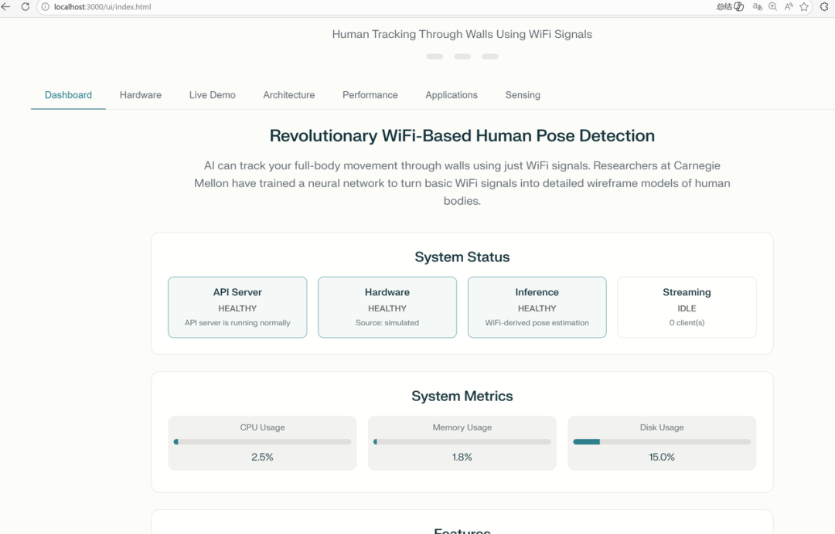835x534 pixels.
Task: Click 'WiFi-derived pose estimation' text
Action: click(x=537, y=322)
